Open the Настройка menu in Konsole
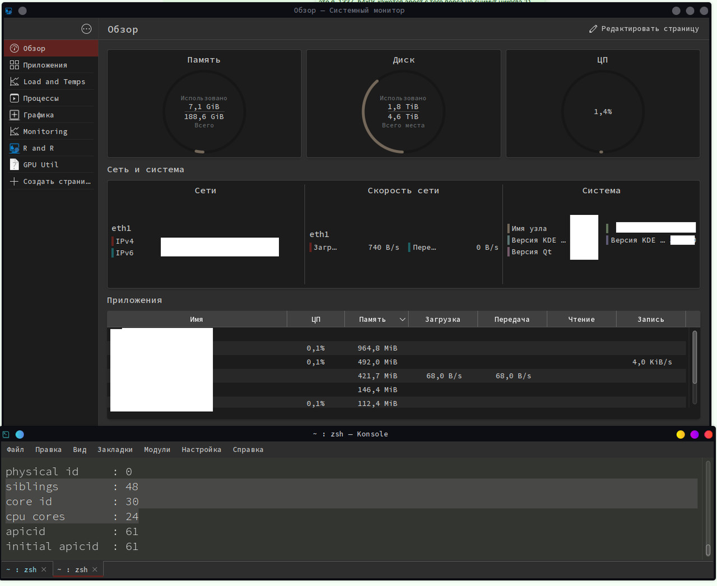The image size is (717, 586). point(201,449)
